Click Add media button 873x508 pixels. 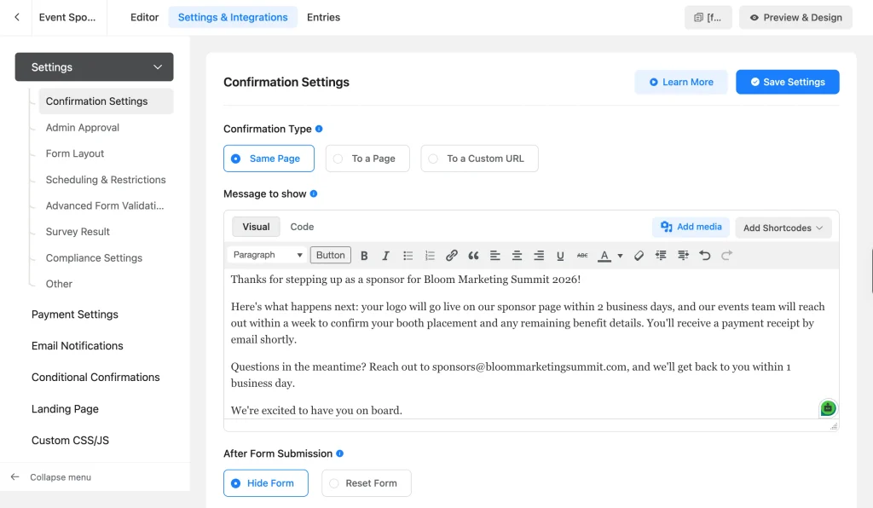[x=691, y=227]
